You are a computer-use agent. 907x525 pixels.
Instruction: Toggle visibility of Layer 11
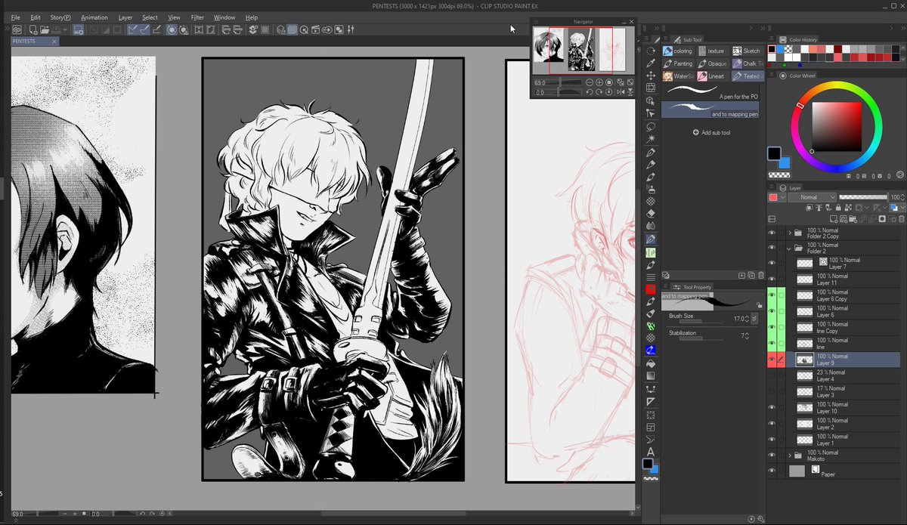pos(772,279)
